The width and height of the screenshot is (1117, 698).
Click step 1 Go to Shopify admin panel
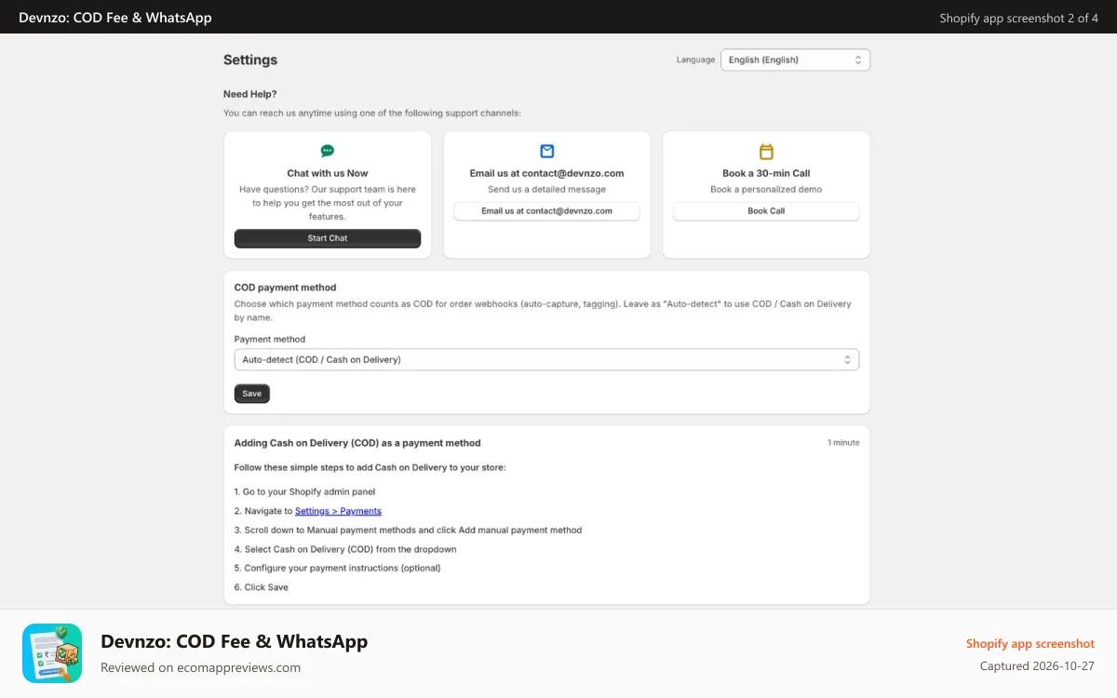pos(304,491)
